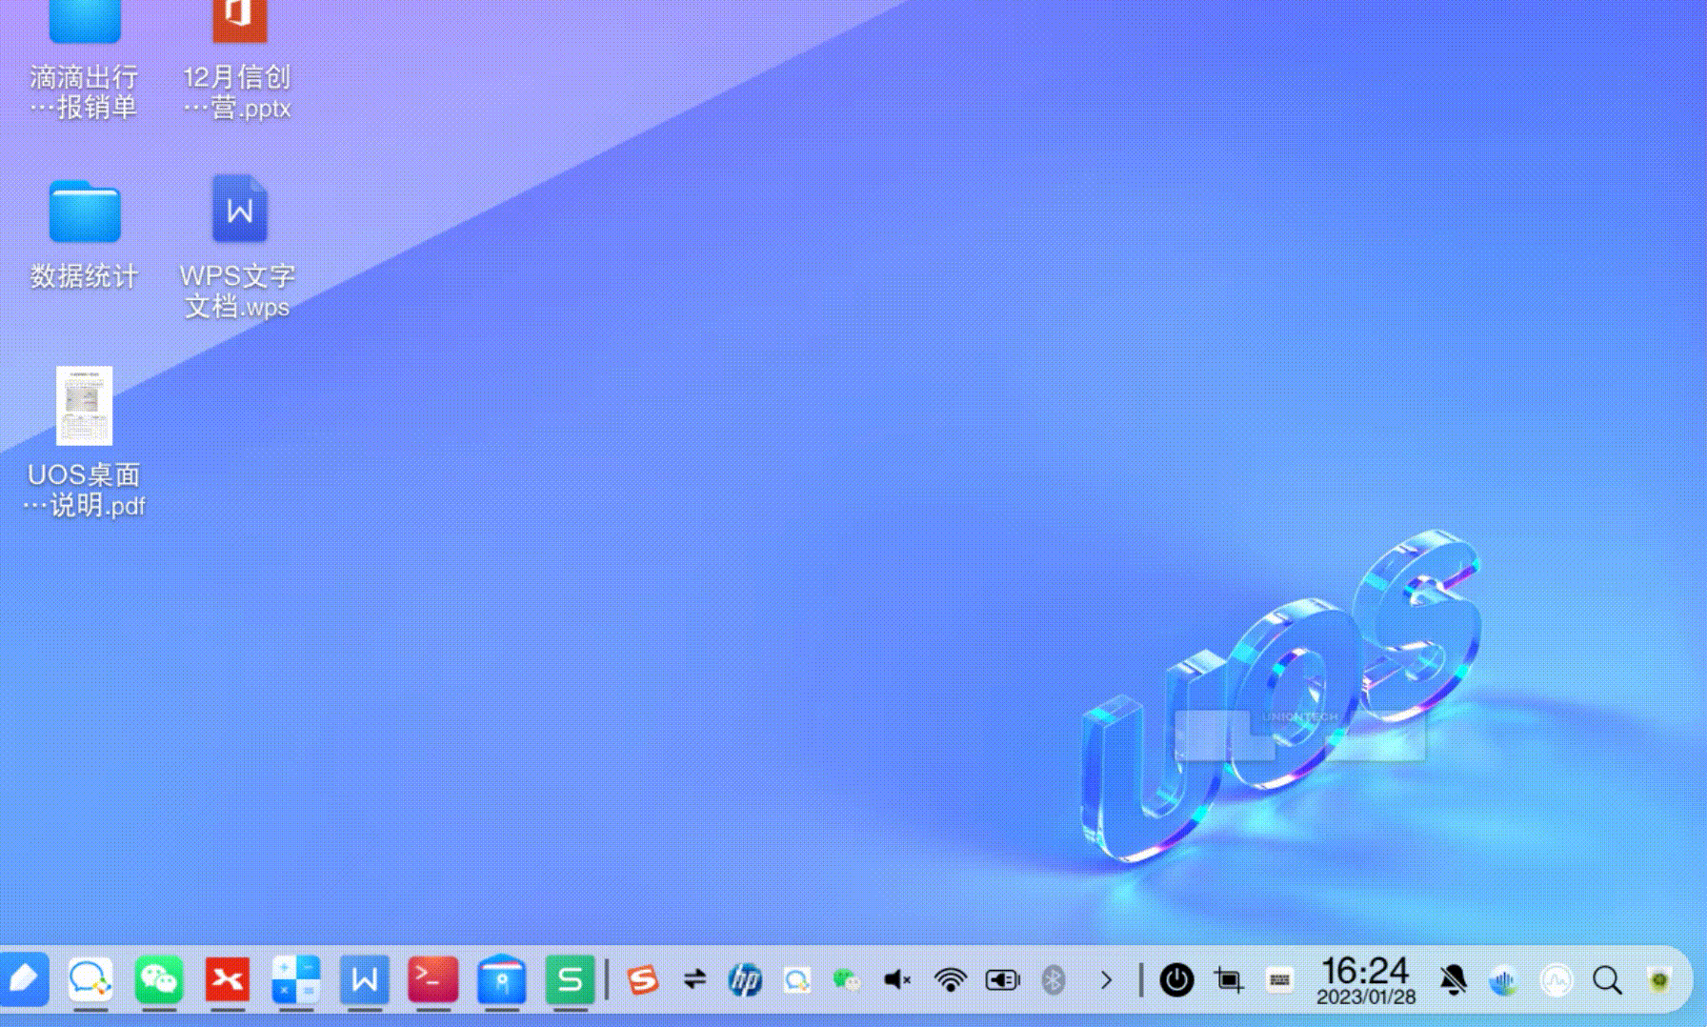Open the green WeChat dock icon
This screenshot has height=1027, width=1707.
[x=159, y=979]
